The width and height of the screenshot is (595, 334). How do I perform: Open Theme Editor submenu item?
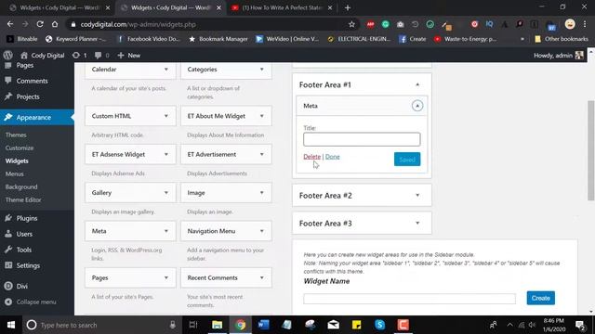(23, 199)
